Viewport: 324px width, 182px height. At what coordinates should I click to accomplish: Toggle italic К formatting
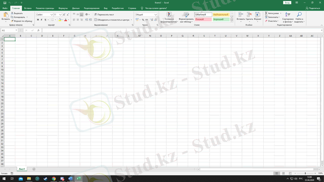(x=42, y=20)
